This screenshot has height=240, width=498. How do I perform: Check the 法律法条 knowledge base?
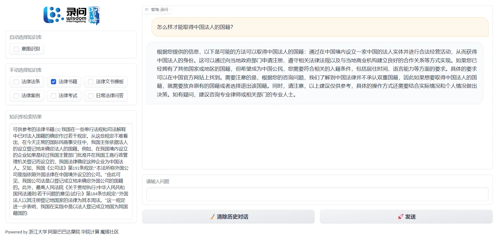pos(16,82)
